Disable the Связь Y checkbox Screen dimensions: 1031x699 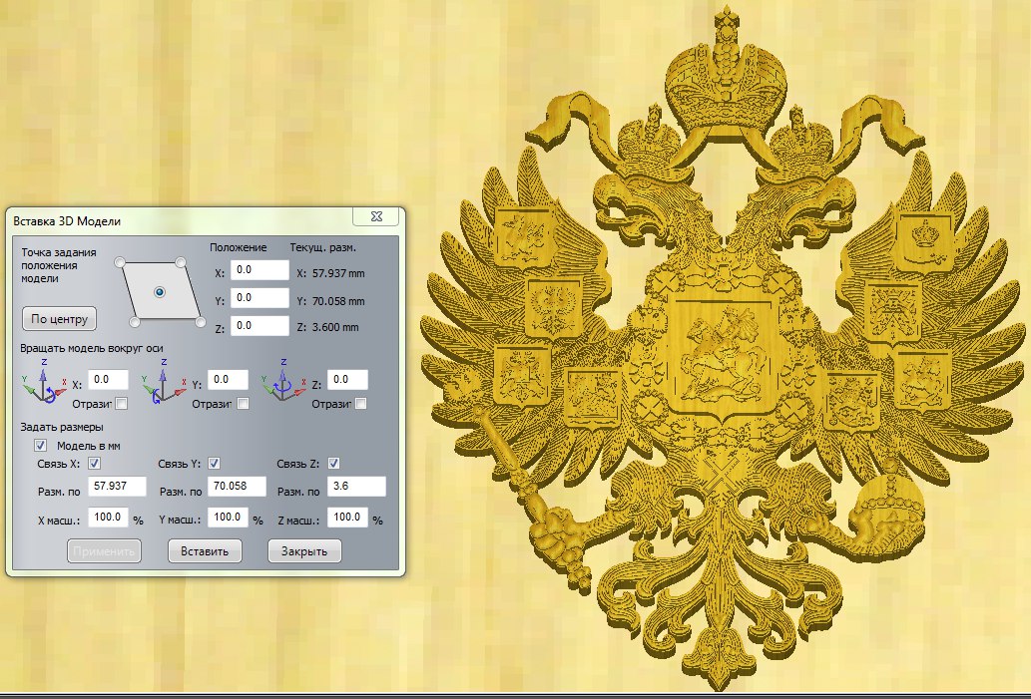click(214, 463)
